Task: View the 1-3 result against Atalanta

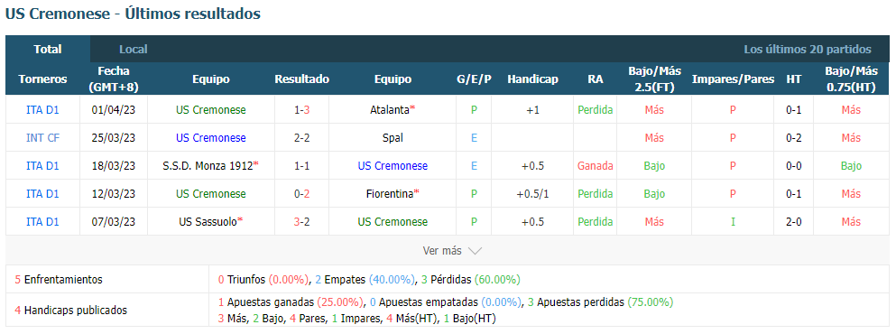Action: [x=301, y=110]
